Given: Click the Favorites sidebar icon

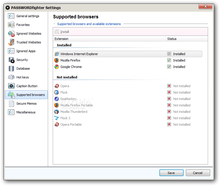Looking at the screenshot, I should pos(11,25).
